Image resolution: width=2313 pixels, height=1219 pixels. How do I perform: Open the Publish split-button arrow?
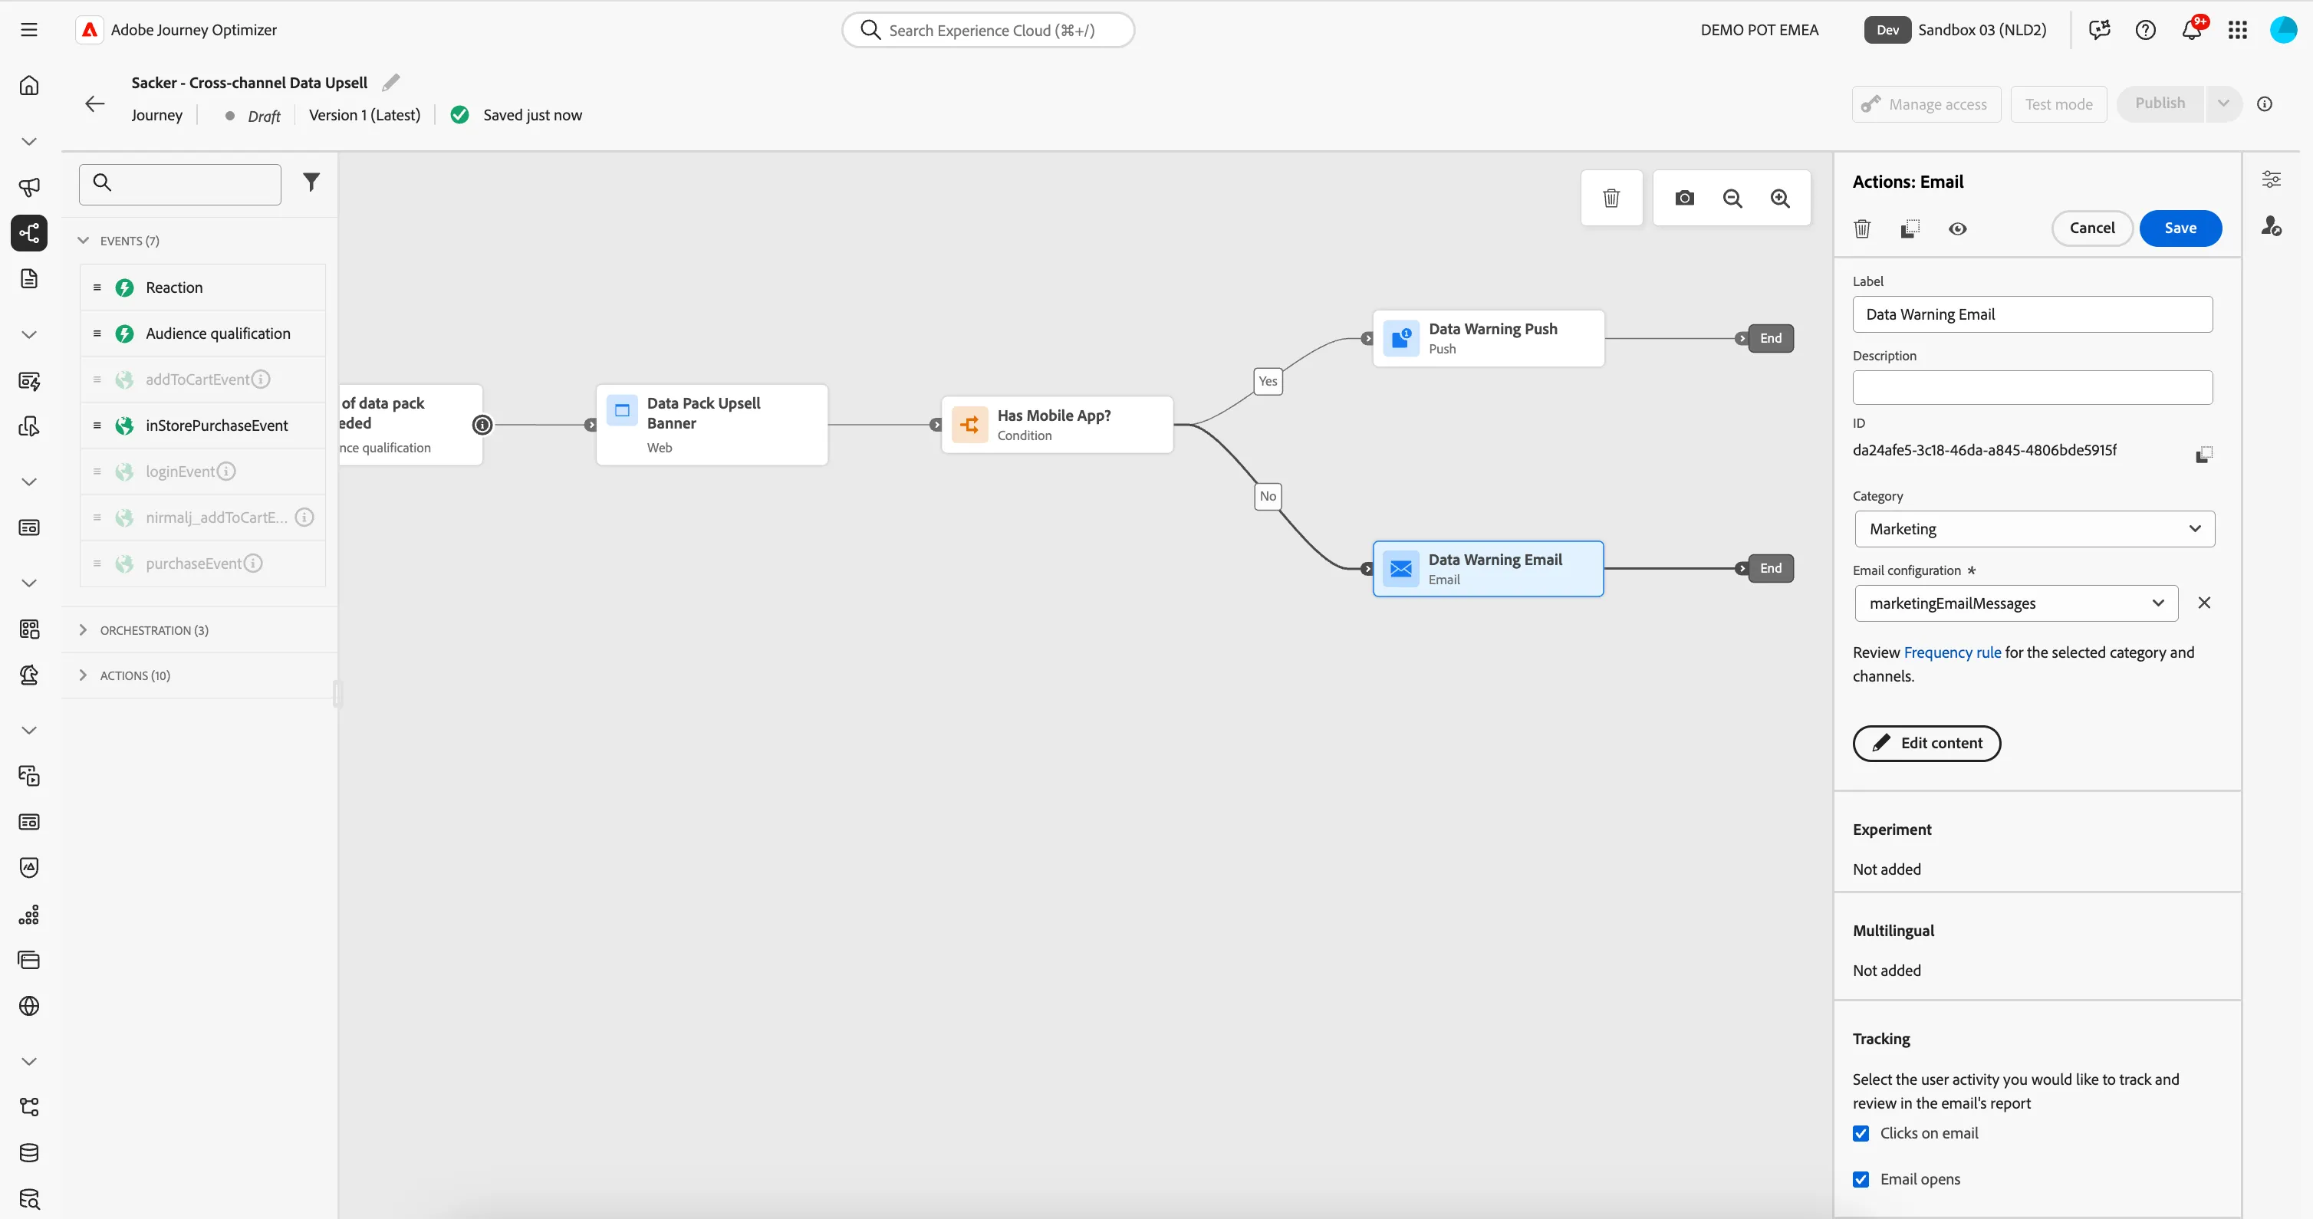coord(2223,103)
